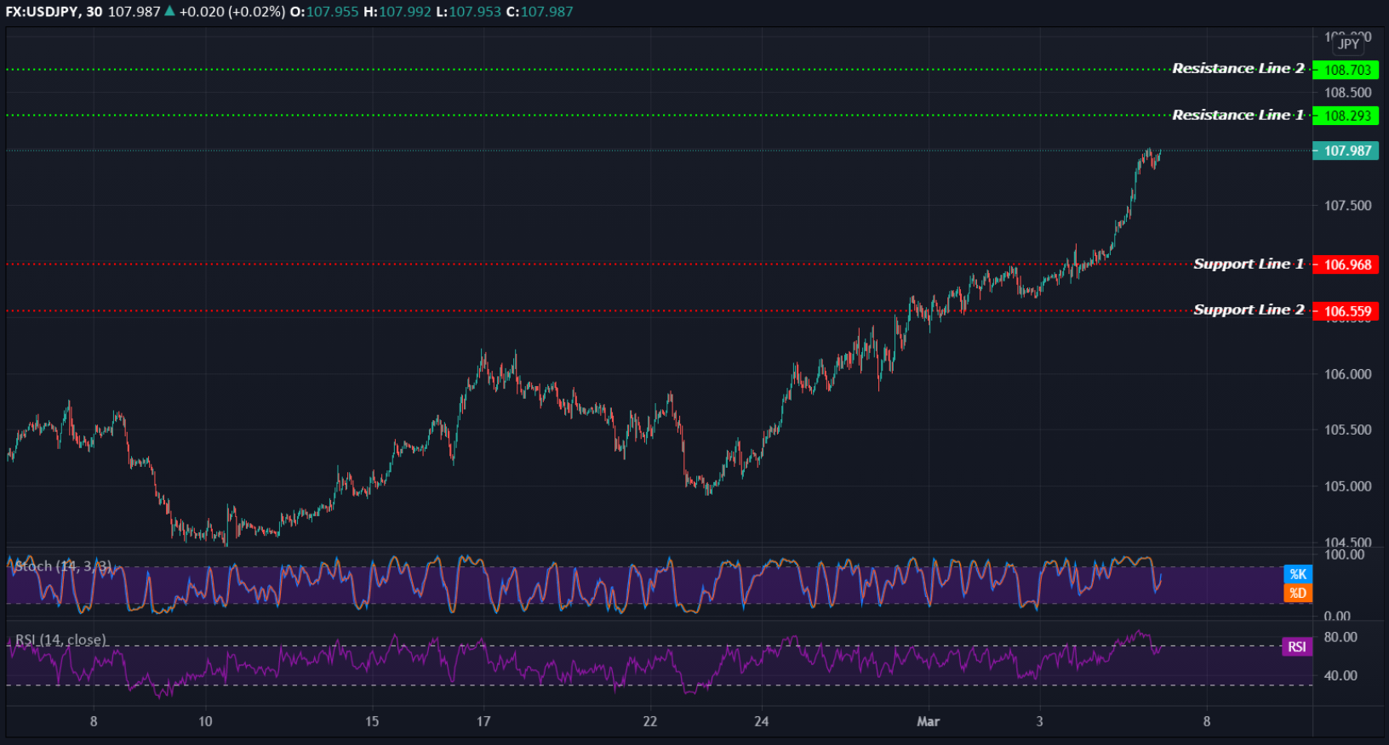Select the Resistance Line 1 label
The width and height of the screenshot is (1389, 745).
(1238, 115)
